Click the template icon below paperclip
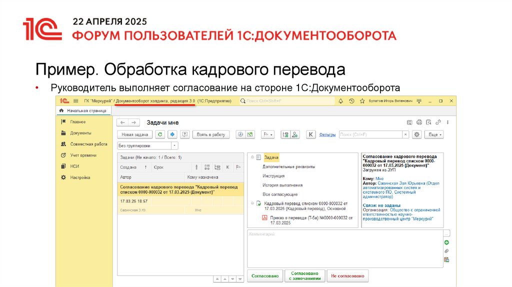Screen dimensions: 512x287 click(446, 260)
